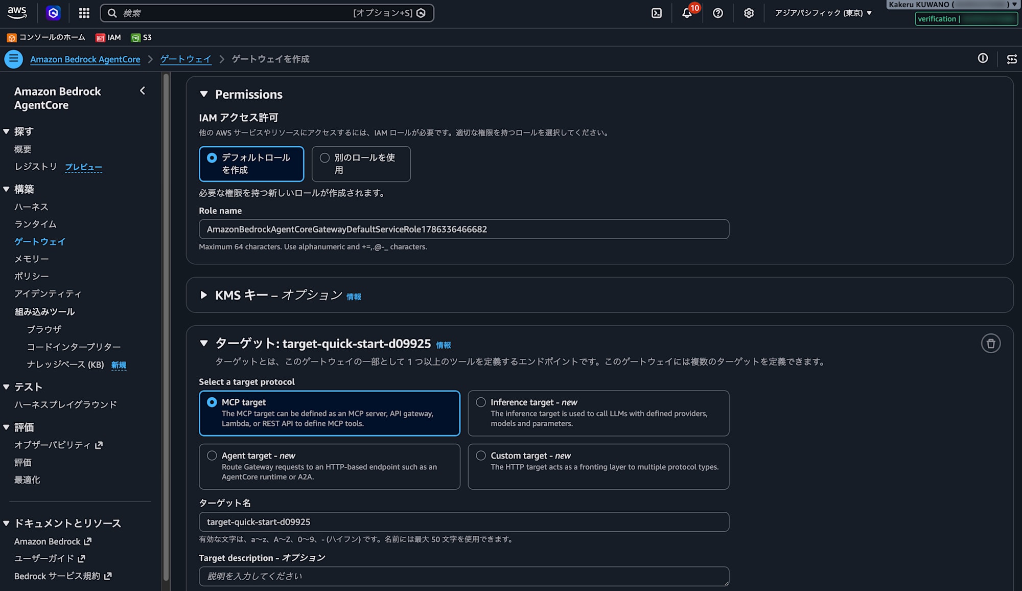Open Amazon Bedrock external docs link

pyautogui.click(x=53, y=541)
